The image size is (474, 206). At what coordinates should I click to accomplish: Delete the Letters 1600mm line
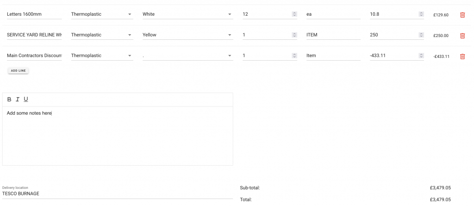coord(462,15)
